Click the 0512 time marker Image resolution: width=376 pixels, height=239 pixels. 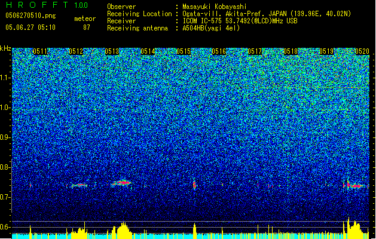tap(76, 51)
